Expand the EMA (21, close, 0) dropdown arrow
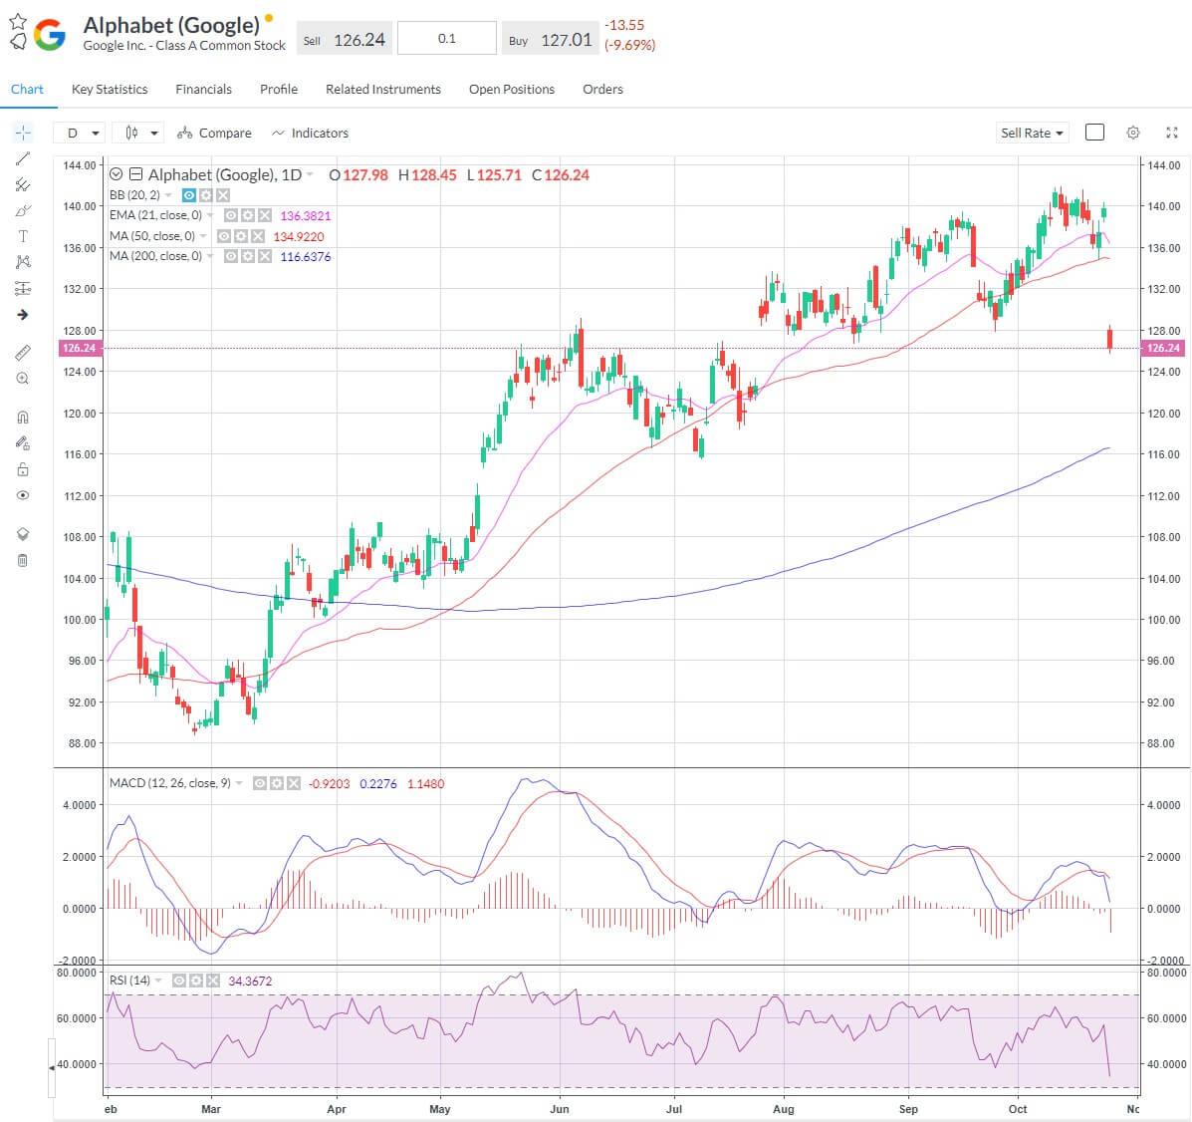 pos(210,215)
